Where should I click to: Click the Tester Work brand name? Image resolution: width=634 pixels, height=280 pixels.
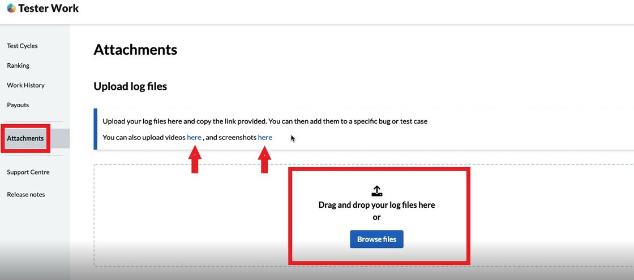point(49,8)
